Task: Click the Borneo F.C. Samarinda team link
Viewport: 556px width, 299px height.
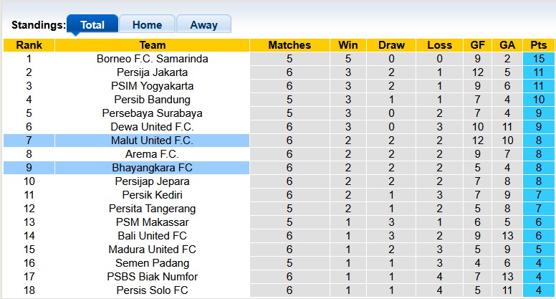Action: [152, 59]
